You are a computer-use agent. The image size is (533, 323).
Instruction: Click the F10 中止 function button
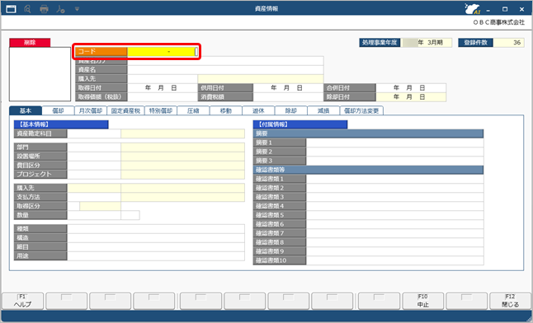tap(423, 301)
